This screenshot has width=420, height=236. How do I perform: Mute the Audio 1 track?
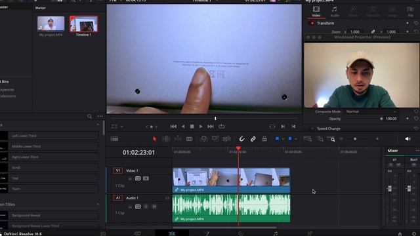point(154,206)
